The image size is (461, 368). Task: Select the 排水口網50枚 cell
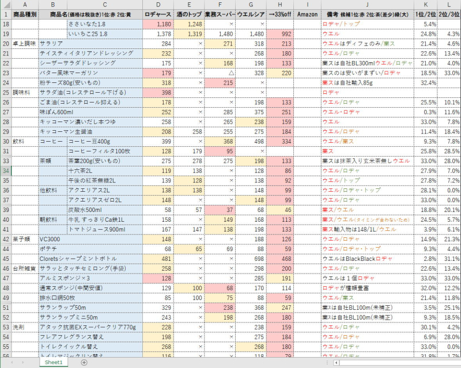click(x=90, y=298)
